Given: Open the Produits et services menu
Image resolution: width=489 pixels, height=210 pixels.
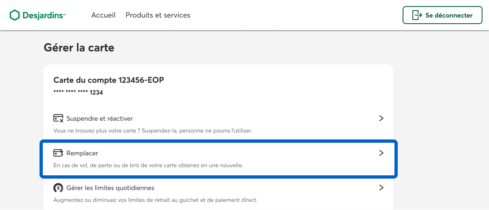Looking at the screenshot, I should pos(158,15).
